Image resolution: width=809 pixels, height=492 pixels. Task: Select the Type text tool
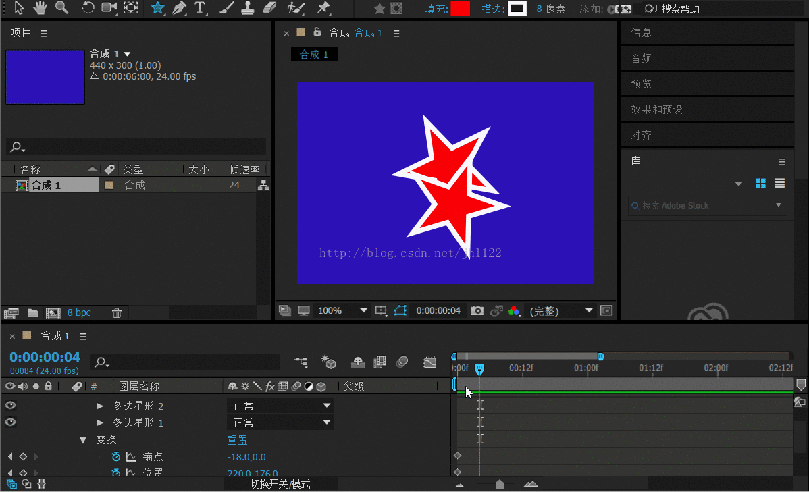(x=200, y=8)
